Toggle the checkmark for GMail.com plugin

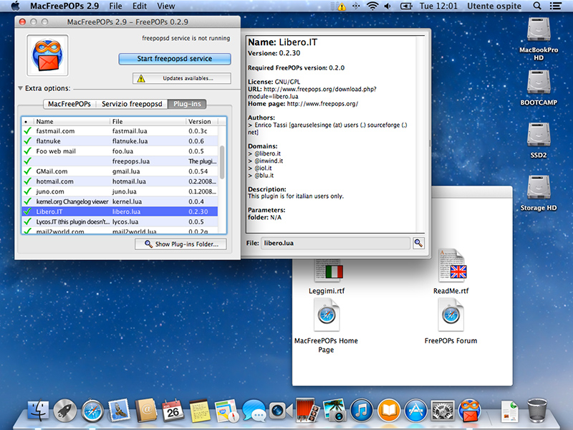(x=27, y=171)
